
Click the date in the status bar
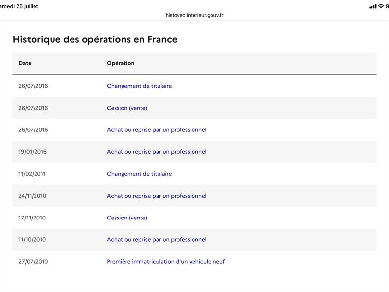tap(19, 6)
